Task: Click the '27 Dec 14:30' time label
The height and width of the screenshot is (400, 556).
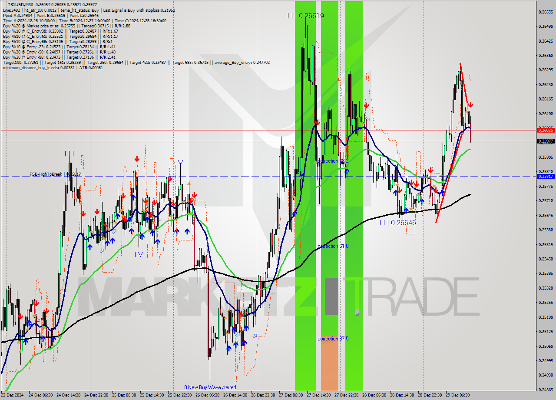Action: 320,395
